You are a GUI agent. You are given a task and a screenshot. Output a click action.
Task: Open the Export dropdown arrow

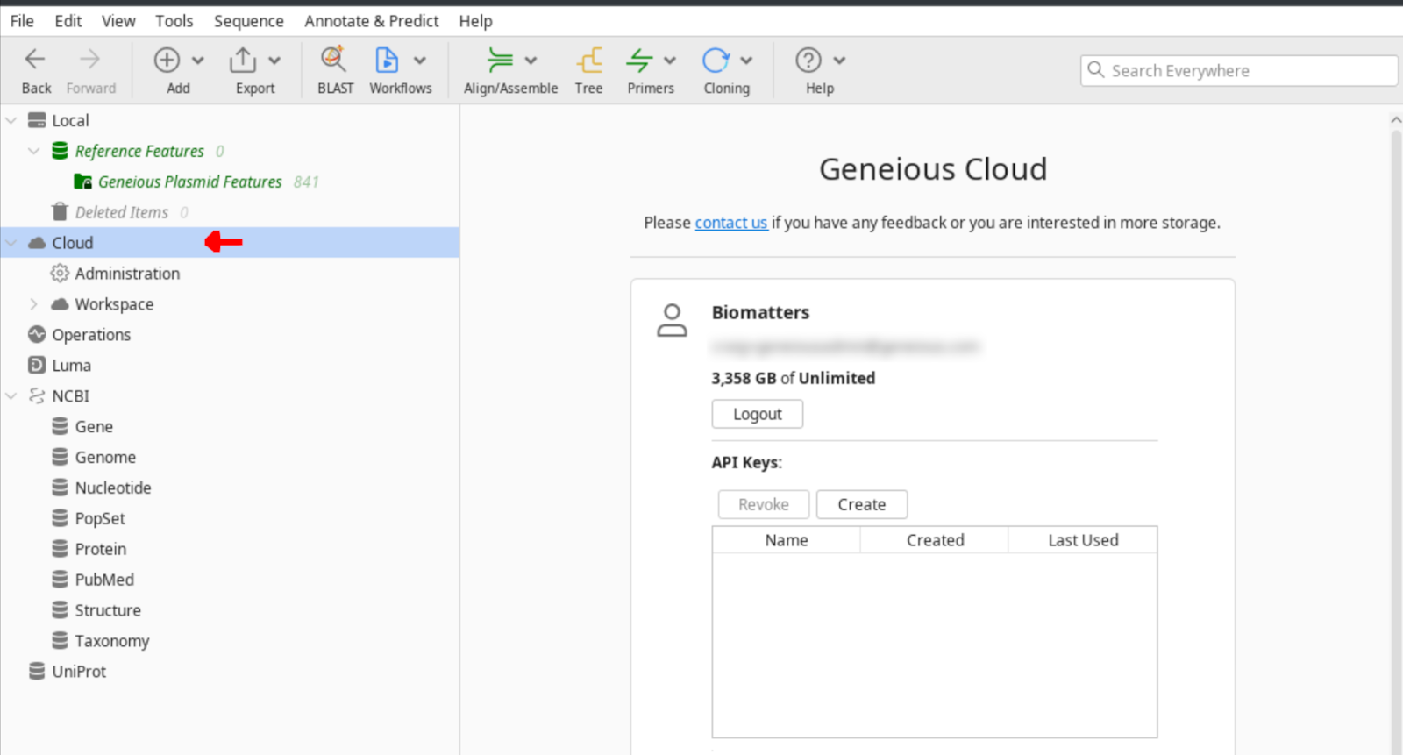(274, 61)
